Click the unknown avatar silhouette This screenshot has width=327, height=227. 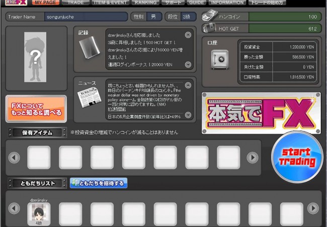pos(35,57)
